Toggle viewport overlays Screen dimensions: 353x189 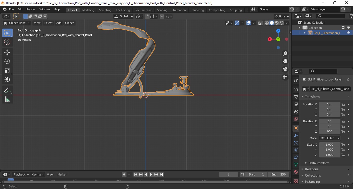coord(249,23)
